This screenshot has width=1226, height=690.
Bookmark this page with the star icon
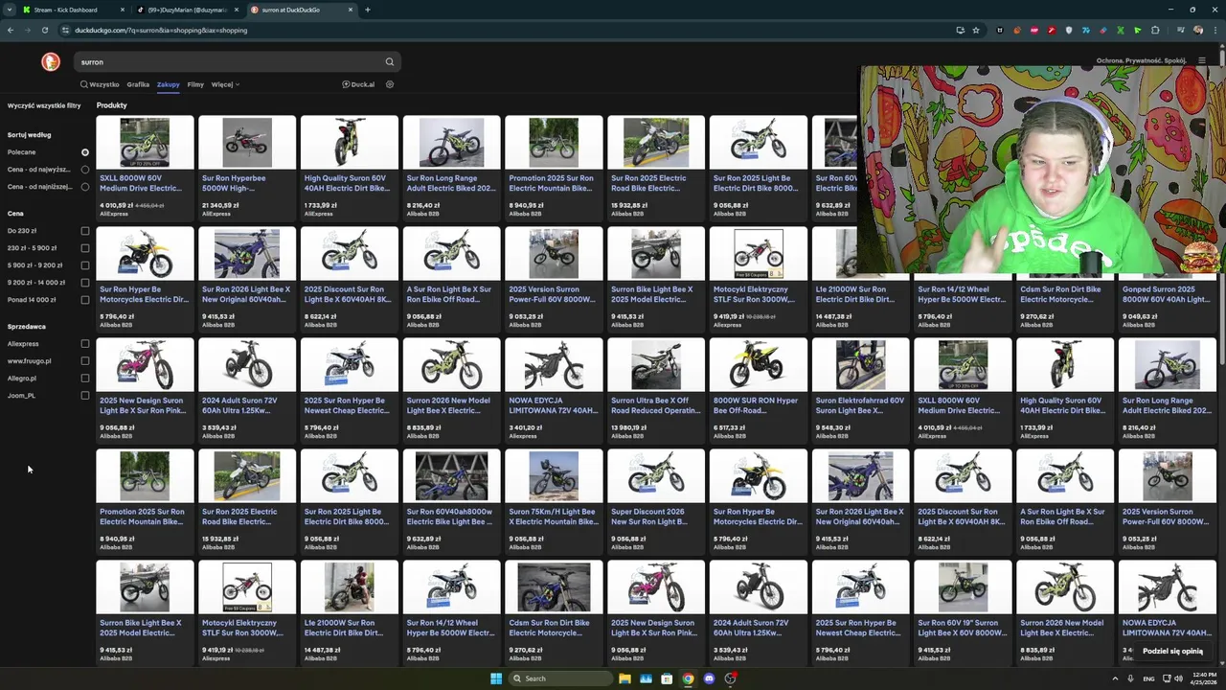tap(976, 30)
